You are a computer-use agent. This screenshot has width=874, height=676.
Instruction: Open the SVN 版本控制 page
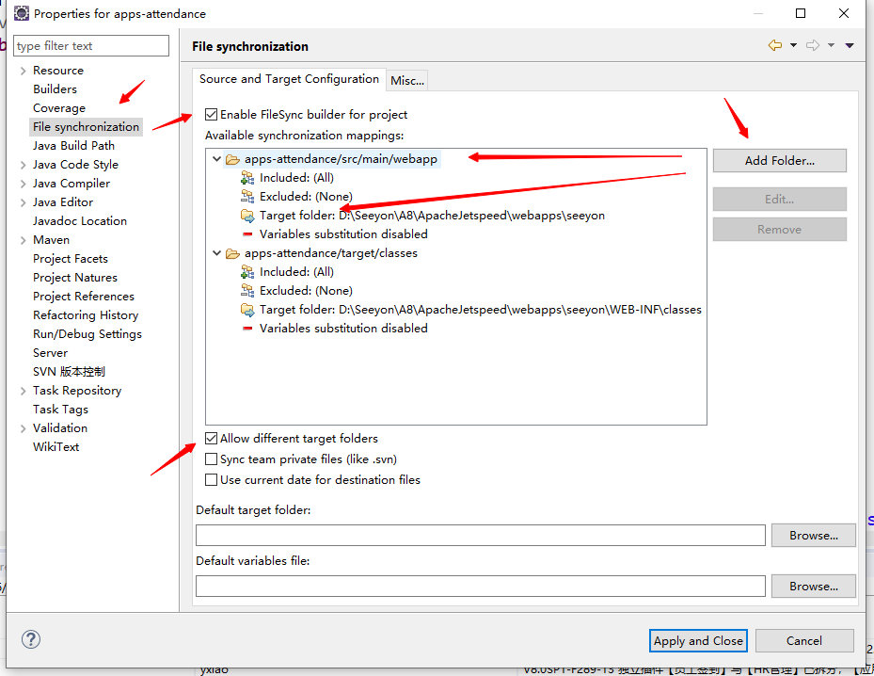pos(69,372)
